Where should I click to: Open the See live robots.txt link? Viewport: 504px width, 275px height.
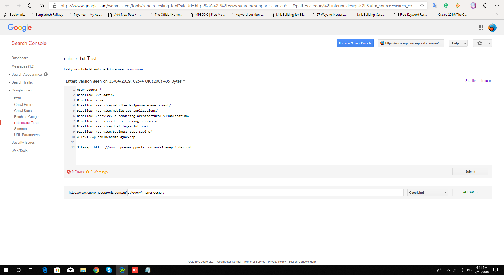[479, 81]
